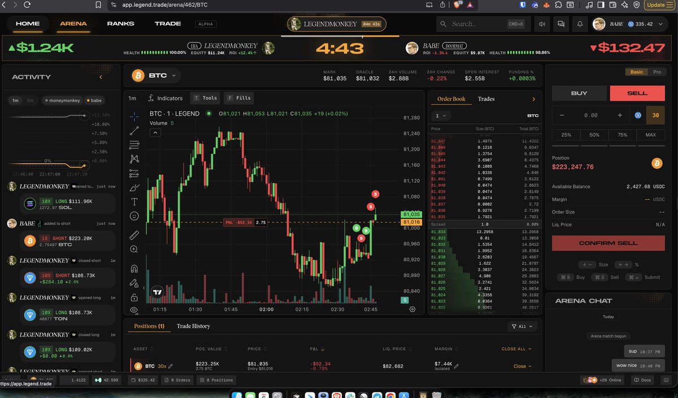Screen dimensions: 678x398
Task: Click the TradingView logo on chart
Action: [x=157, y=292]
